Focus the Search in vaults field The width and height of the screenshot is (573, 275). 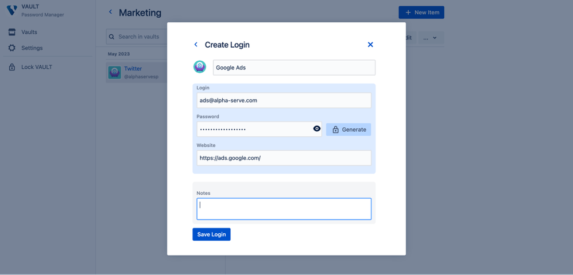point(137,37)
